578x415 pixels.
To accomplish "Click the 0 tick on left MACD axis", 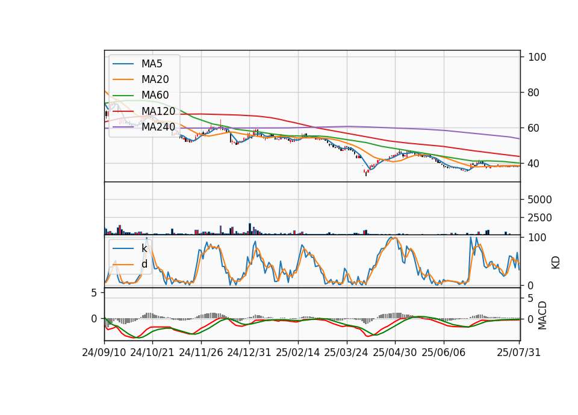I will coord(94,319).
